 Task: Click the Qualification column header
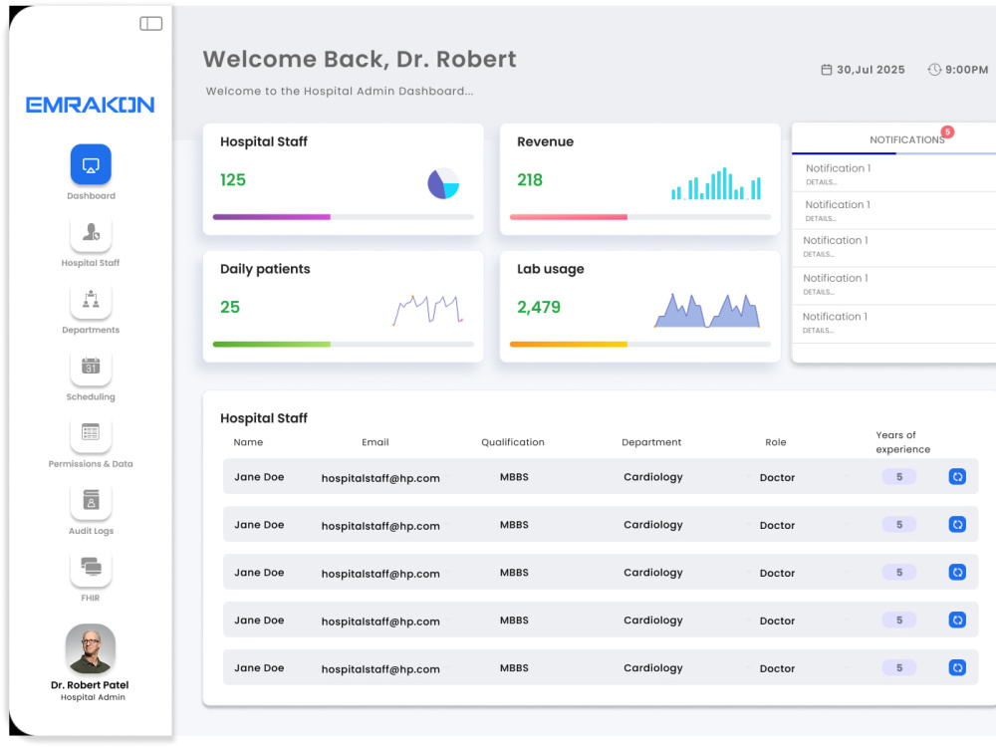(513, 442)
